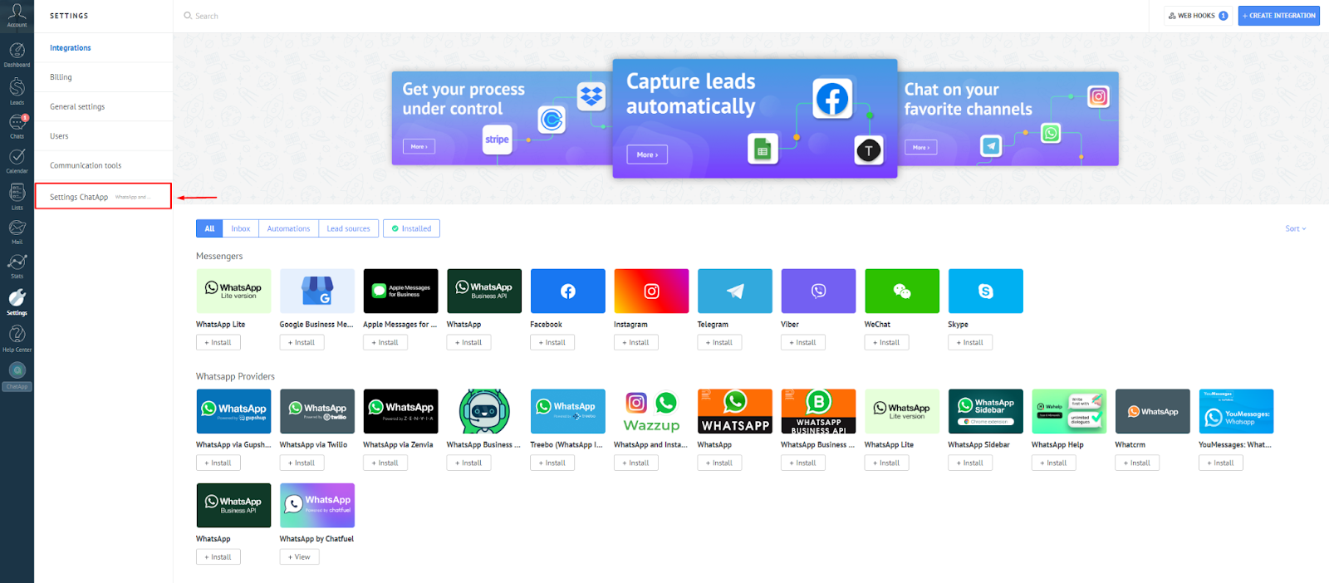Install the Viber integration
1329x583 pixels.
pyautogui.click(x=803, y=342)
